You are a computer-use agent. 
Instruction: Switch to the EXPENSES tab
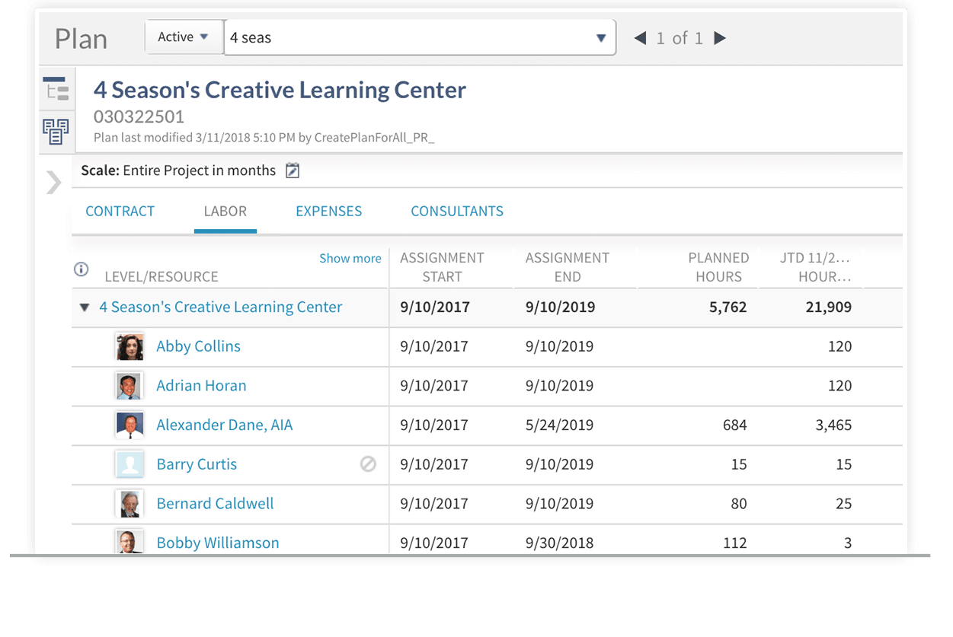(x=328, y=211)
